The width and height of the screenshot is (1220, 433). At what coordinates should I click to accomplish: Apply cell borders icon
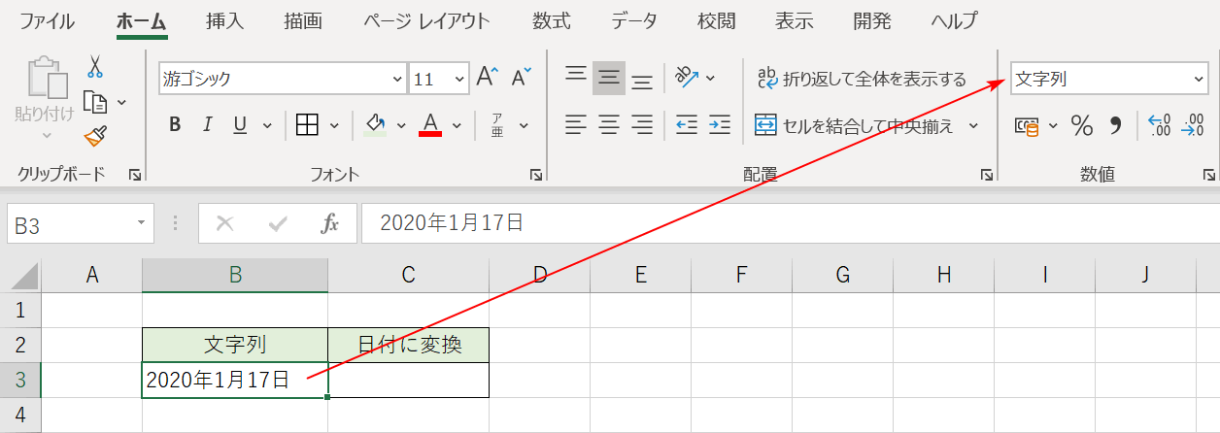tap(307, 124)
